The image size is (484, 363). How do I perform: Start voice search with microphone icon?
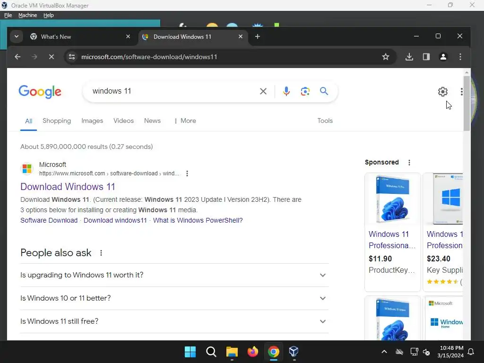click(x=286, y=91)
